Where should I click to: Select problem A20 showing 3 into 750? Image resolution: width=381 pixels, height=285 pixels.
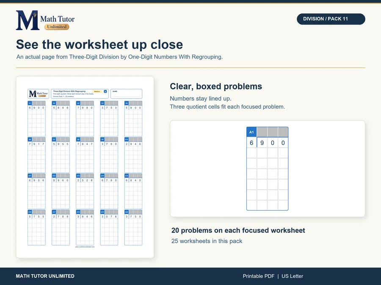(133, 228)
